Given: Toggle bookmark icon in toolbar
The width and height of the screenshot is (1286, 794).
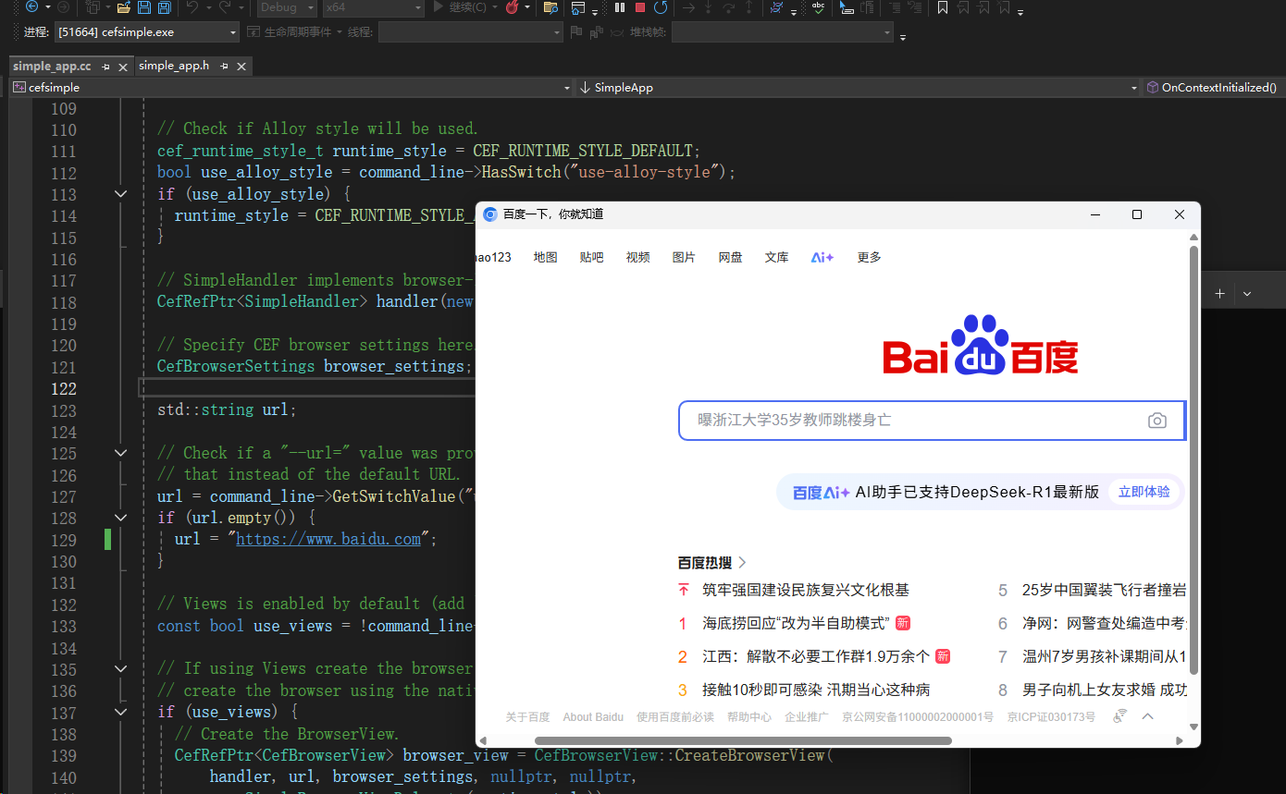Looking at the screenshot, I should point(943,7).
